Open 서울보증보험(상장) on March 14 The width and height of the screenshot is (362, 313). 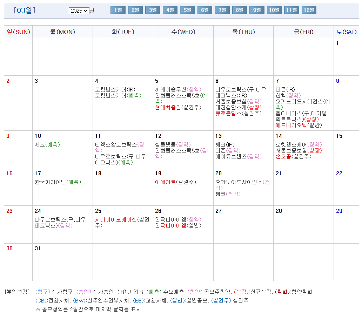click(299, 151)
